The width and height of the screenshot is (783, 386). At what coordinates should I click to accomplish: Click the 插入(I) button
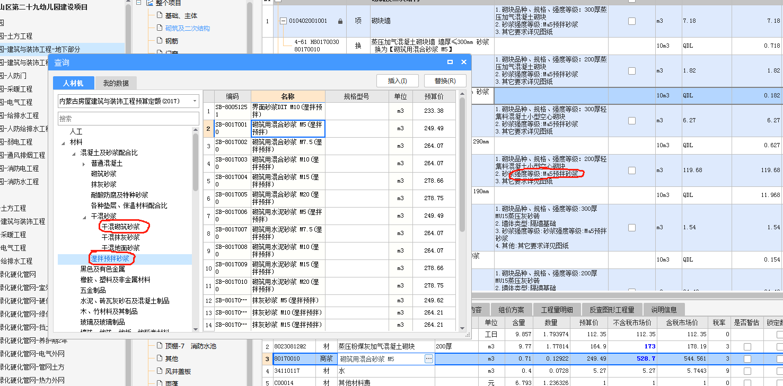(397, 81)
